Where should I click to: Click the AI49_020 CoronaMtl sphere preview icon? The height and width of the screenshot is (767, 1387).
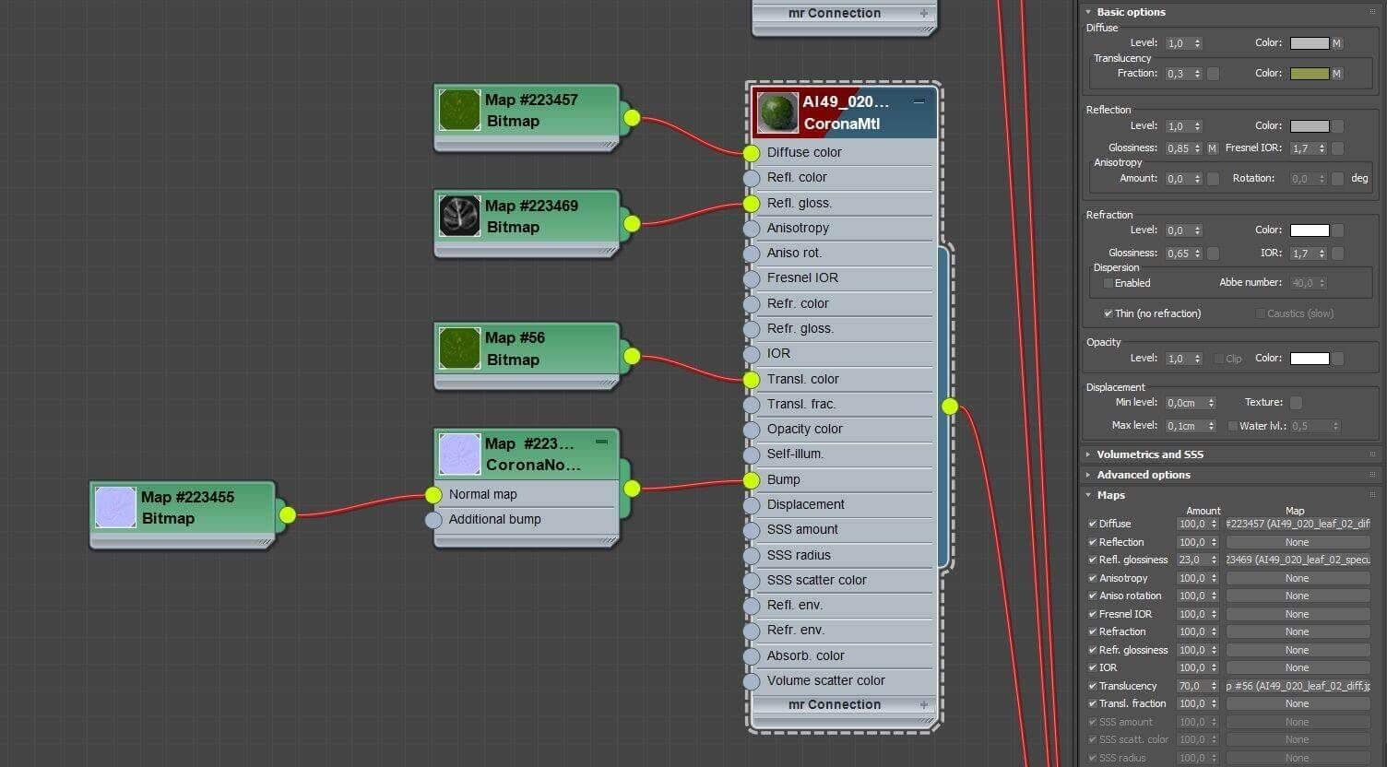tap(777, 112)
